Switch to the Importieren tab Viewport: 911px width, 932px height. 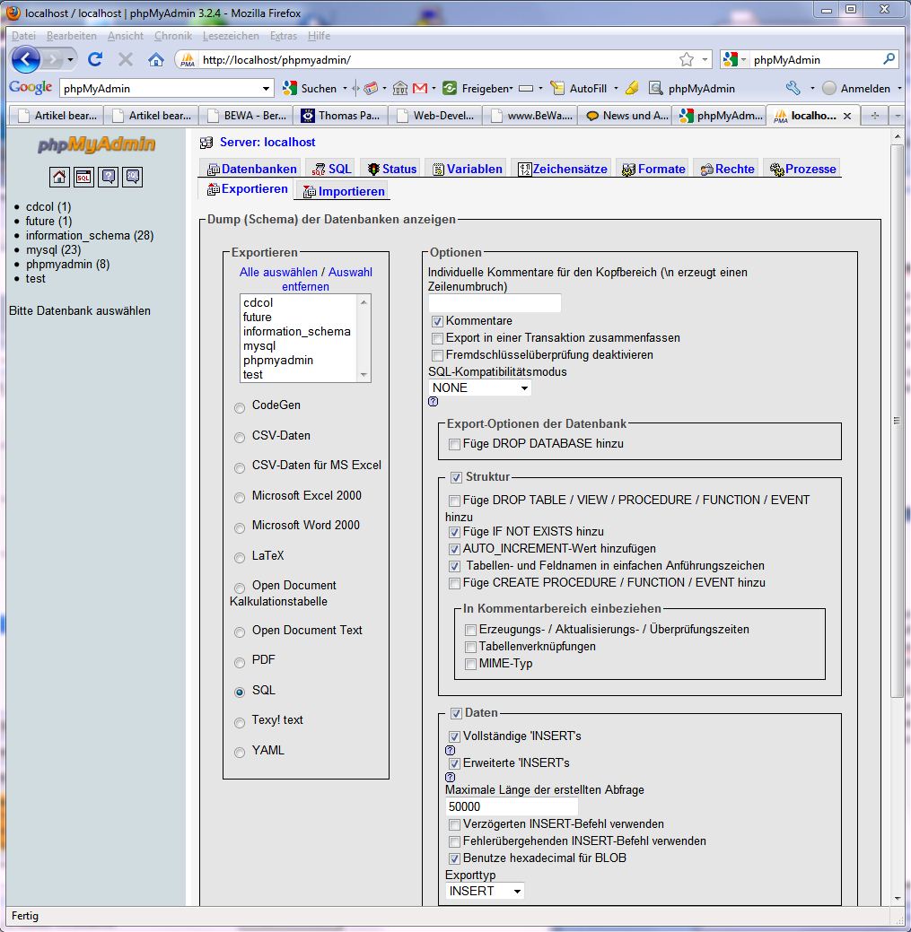pyautogui.click(x=344, y=191)
